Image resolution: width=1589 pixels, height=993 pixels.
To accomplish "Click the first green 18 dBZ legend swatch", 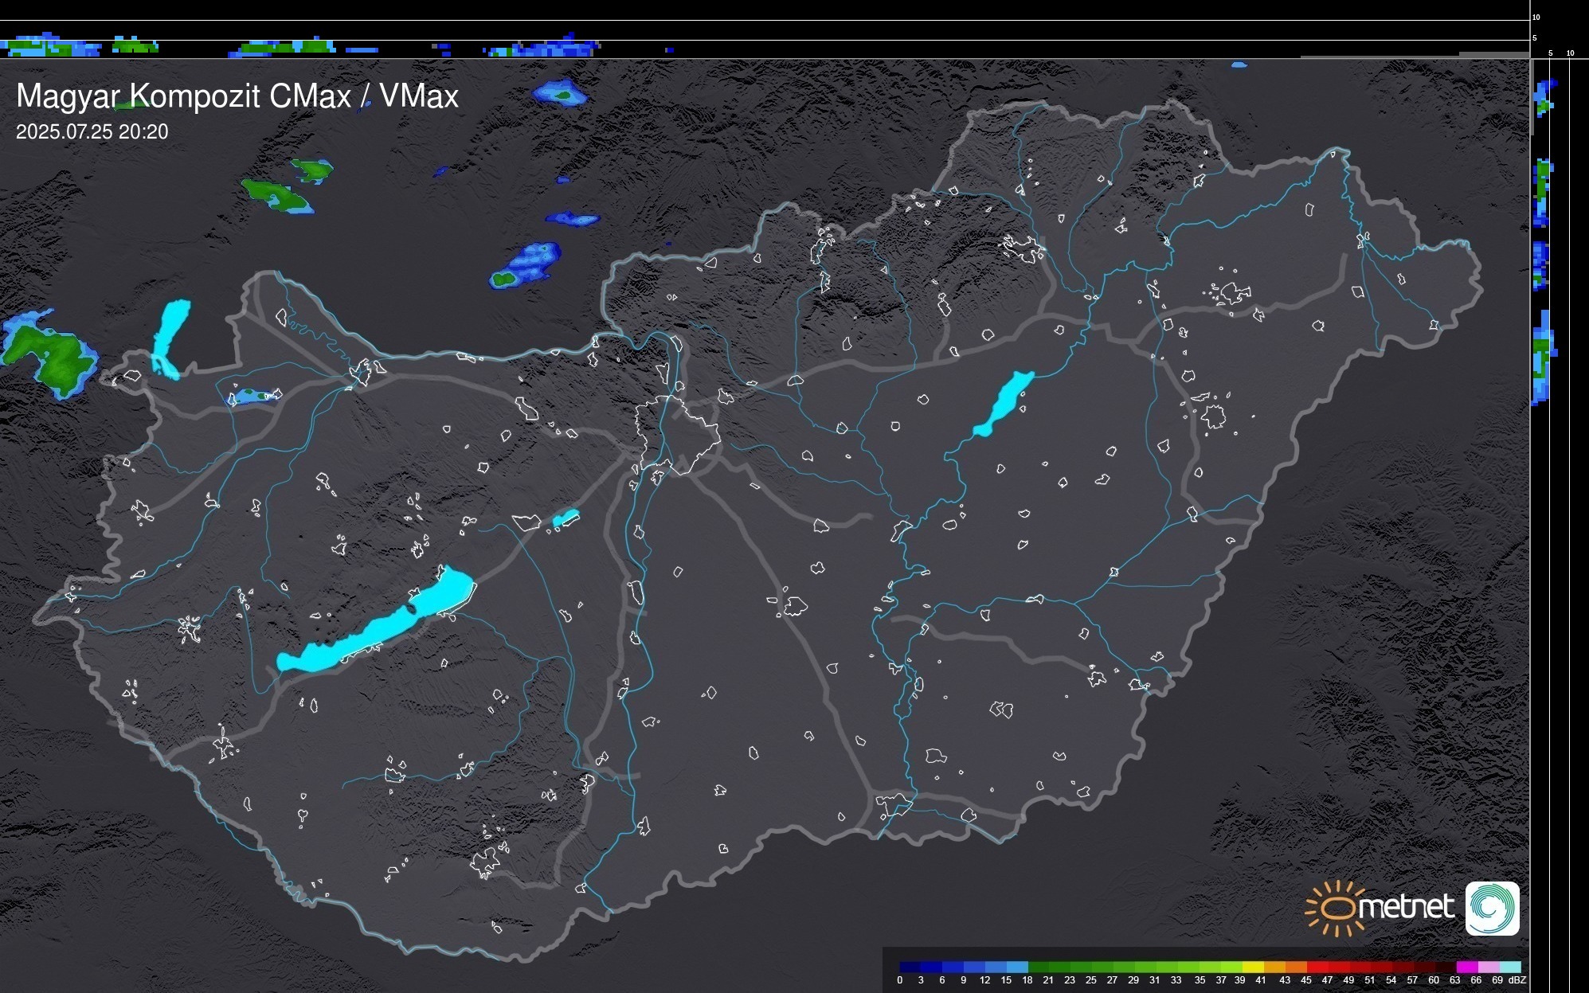I will tap(1038, 967).
